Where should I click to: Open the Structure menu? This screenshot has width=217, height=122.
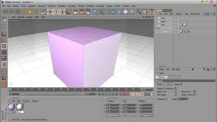pos(41,6)
